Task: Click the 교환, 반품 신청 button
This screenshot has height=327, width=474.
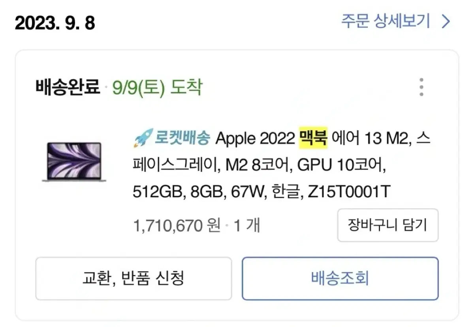Action: (134, 278)
